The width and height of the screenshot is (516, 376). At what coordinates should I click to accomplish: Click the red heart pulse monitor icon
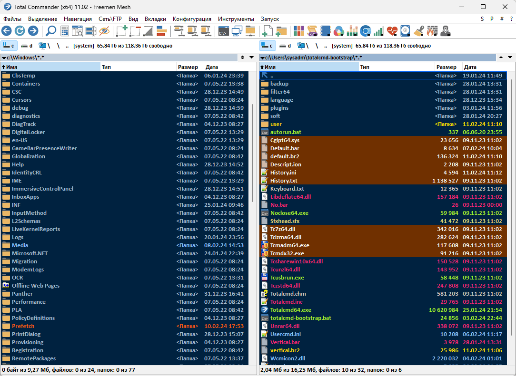[392, 31]
